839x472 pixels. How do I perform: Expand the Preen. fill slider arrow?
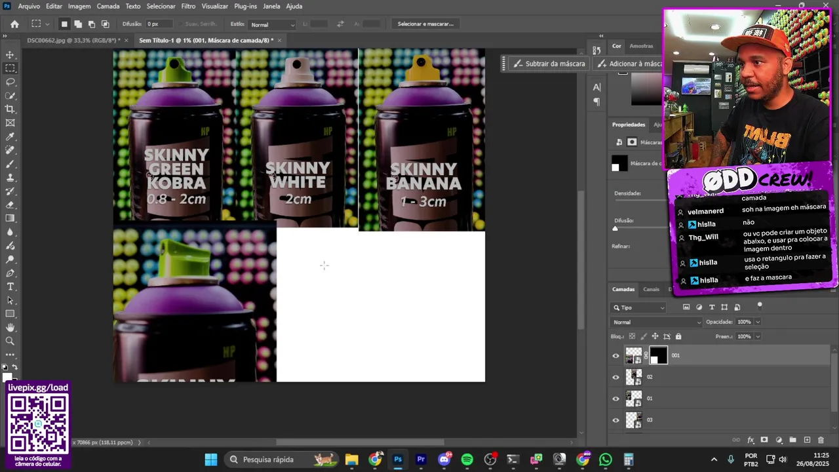[x=758, y=336]
